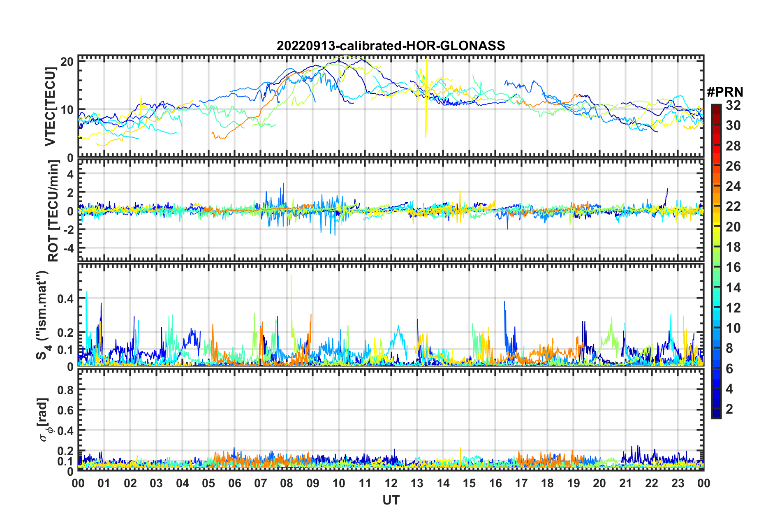Click colorbar tick label "26"
The image size is (782, 523).
point(733,166)
